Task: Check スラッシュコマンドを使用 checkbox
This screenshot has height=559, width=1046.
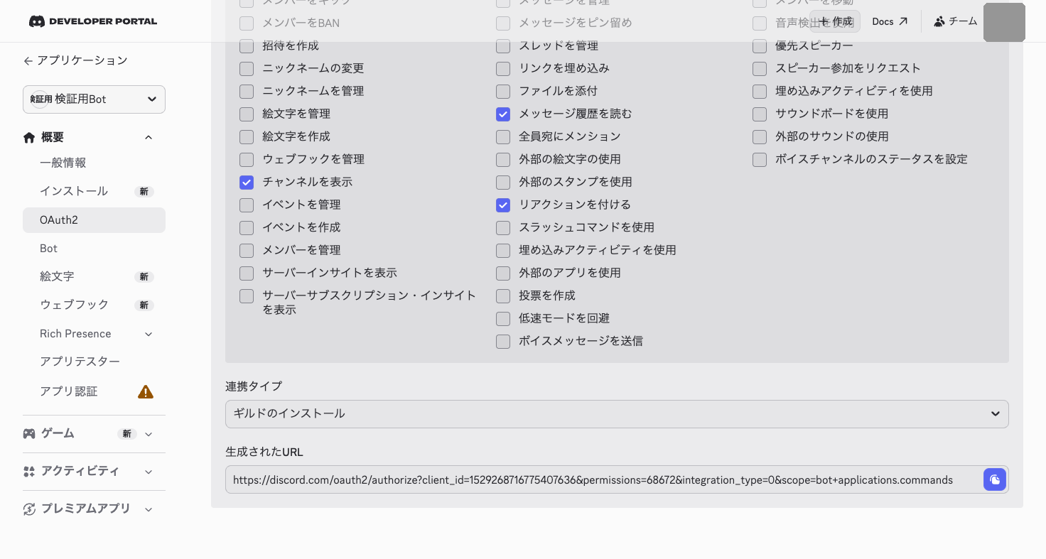Action: [x=503, y=227]
